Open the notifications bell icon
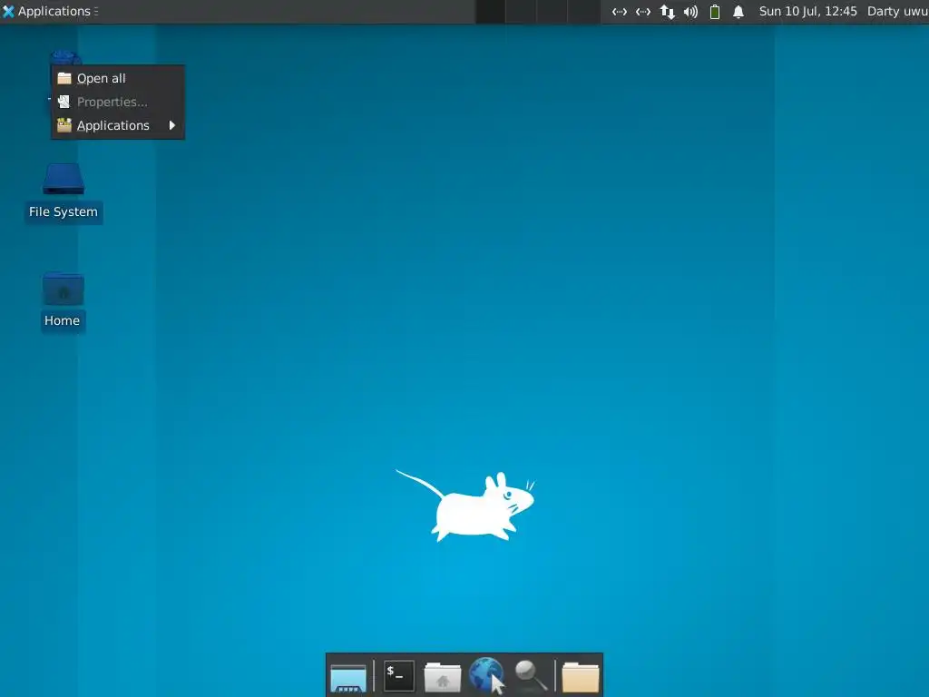Viewport: 929px width, 697px height. coord(738,12)
